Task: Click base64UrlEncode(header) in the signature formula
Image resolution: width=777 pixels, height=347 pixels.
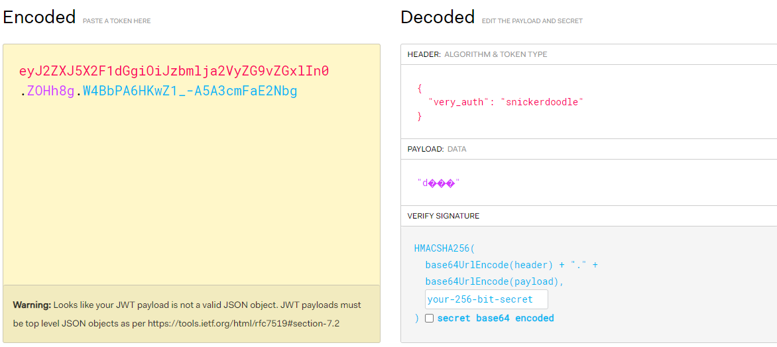Action: 489,265
